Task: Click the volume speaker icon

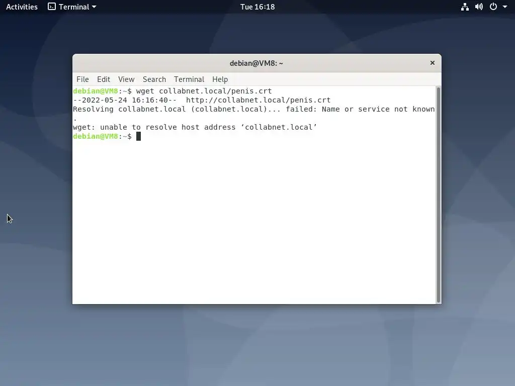Action: [479, 7]
